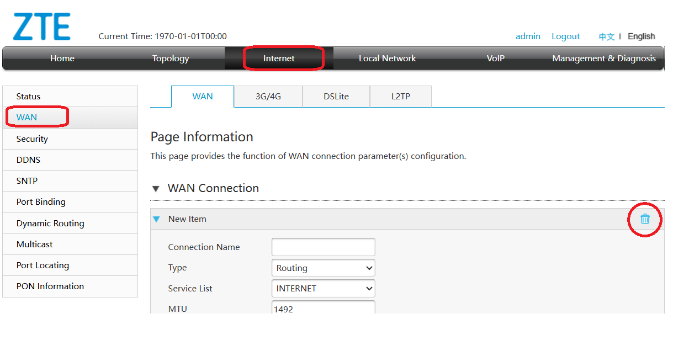Open Management & Diagnosis
The width and height of the screenshot is (673, 356).
pyautogui.click(x=604, y=58)
